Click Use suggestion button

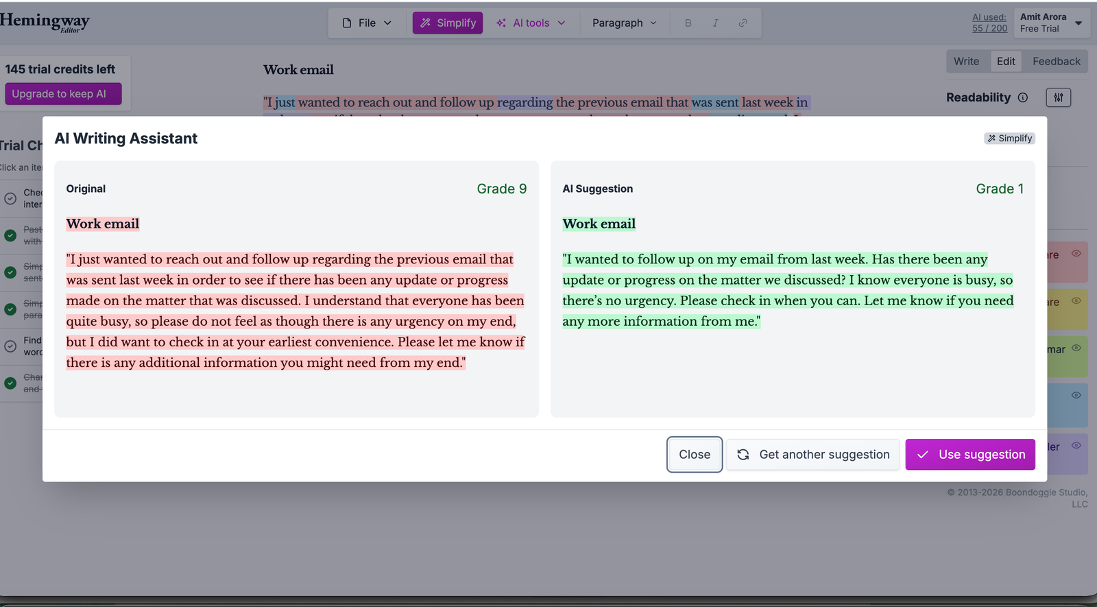970,455
